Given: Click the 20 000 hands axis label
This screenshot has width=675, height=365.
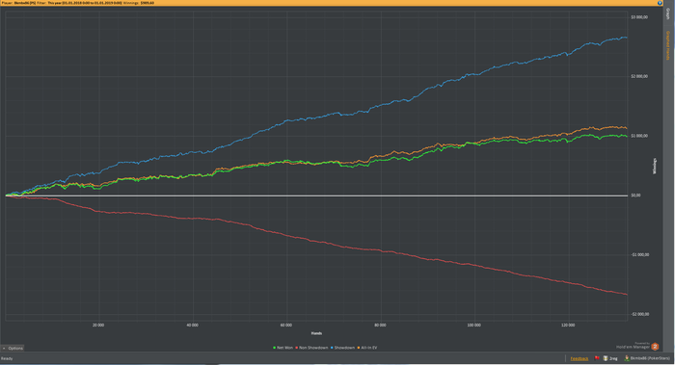Looking at the screenshot, I should tap(98, 325).
